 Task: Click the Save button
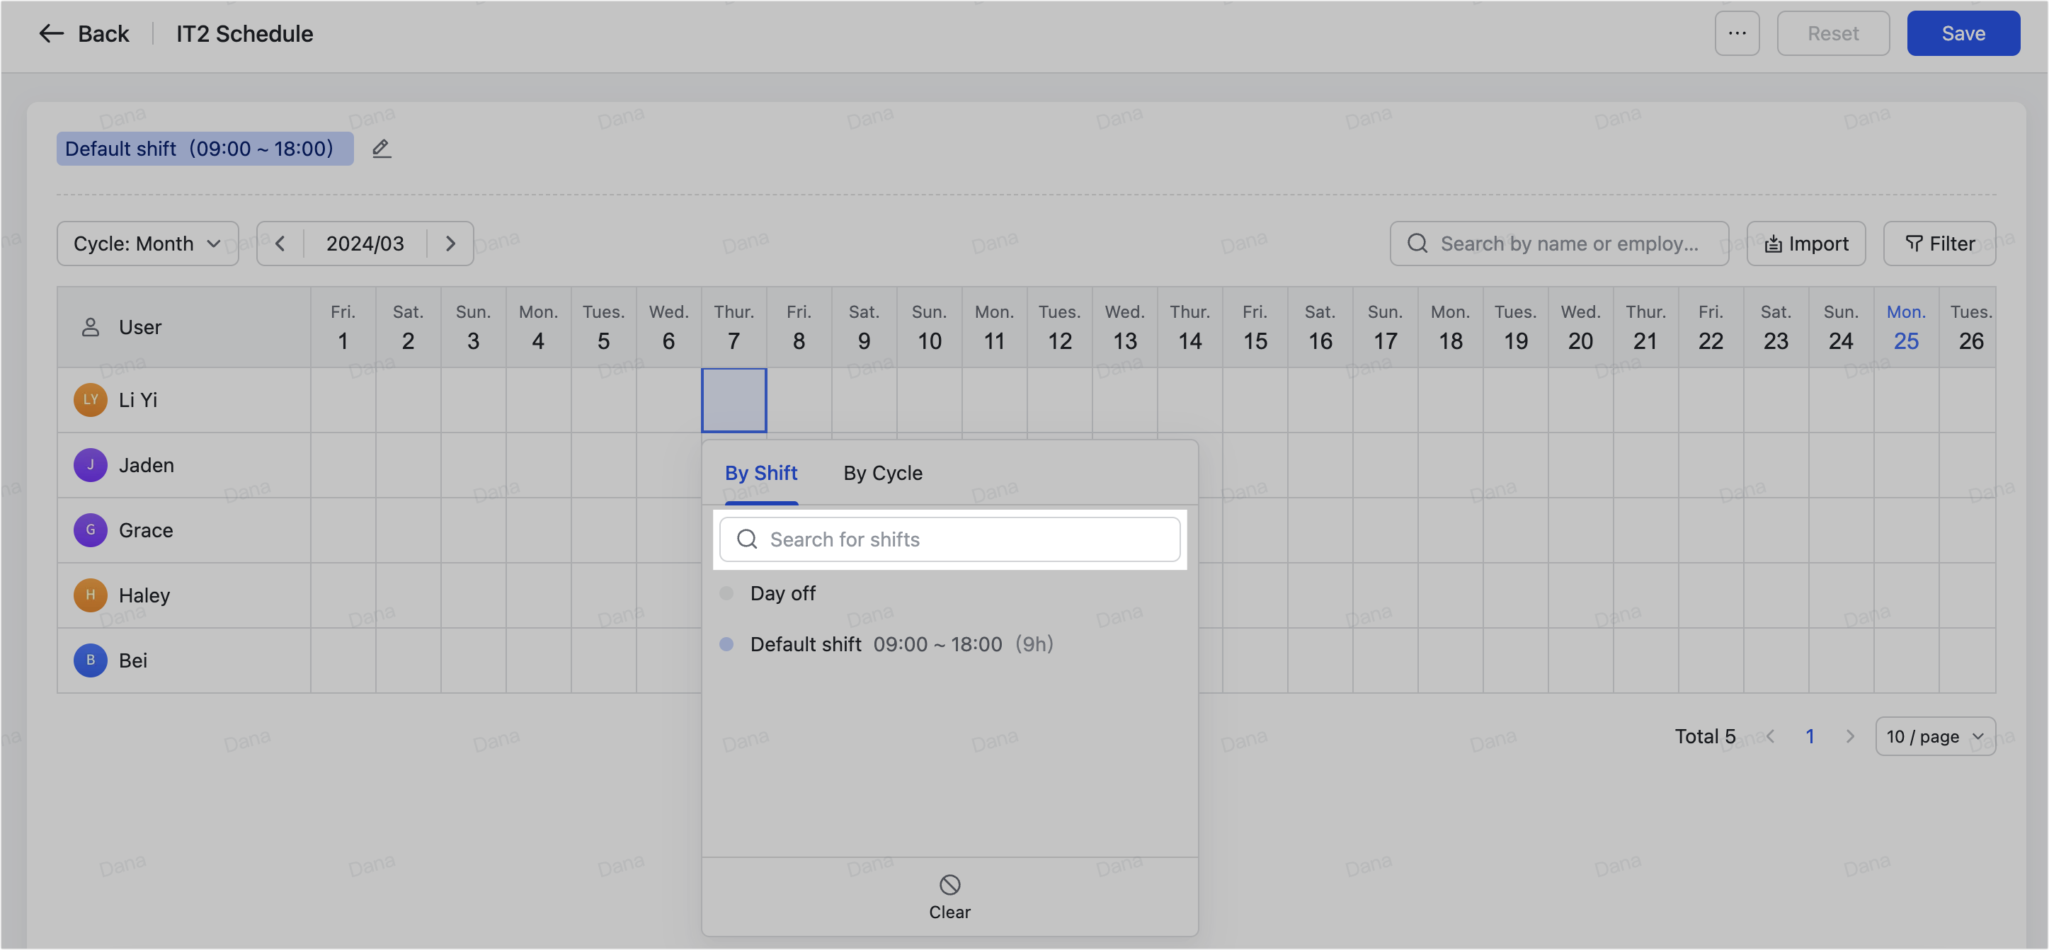pyautogui.click(x=1963, y=33)
